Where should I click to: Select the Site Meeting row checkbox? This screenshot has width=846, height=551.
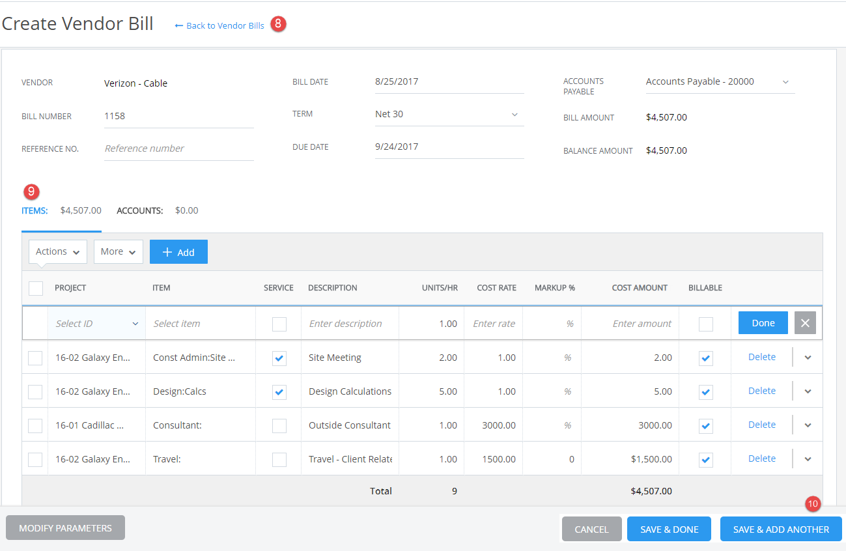(x=35, y=358)
